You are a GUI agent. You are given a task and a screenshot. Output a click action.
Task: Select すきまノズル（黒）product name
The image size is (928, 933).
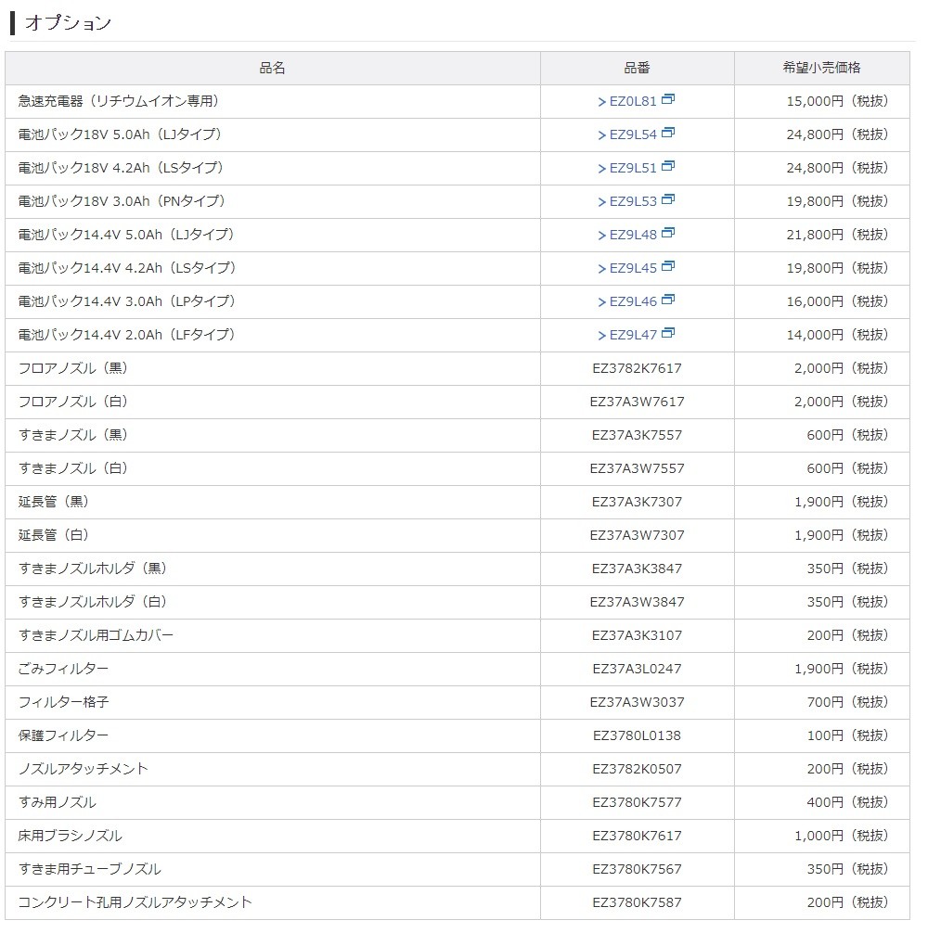click(x=72, y=434)
